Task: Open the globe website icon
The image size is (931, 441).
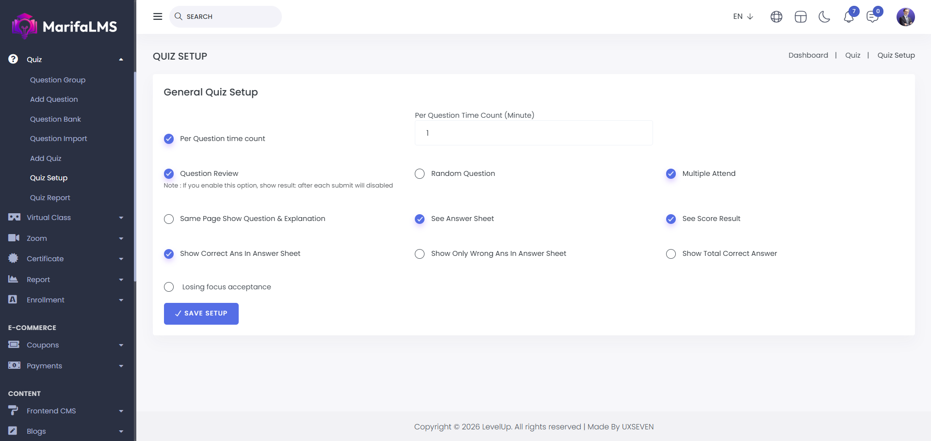Action: tap(776, 17)
